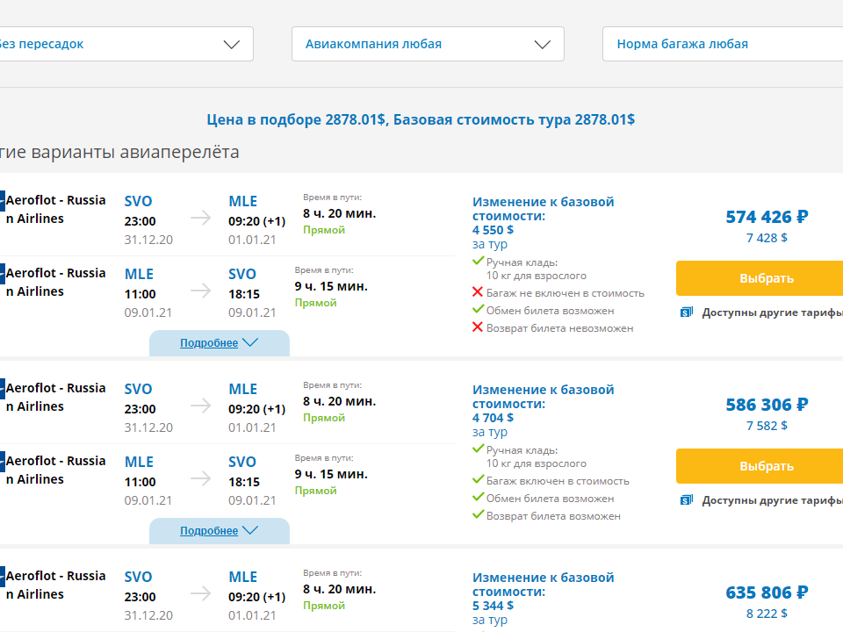Click the green check by 'Обмен билета возможен' in first offer
The height and width of the screenshot is (632, 843).
[478, 310]
